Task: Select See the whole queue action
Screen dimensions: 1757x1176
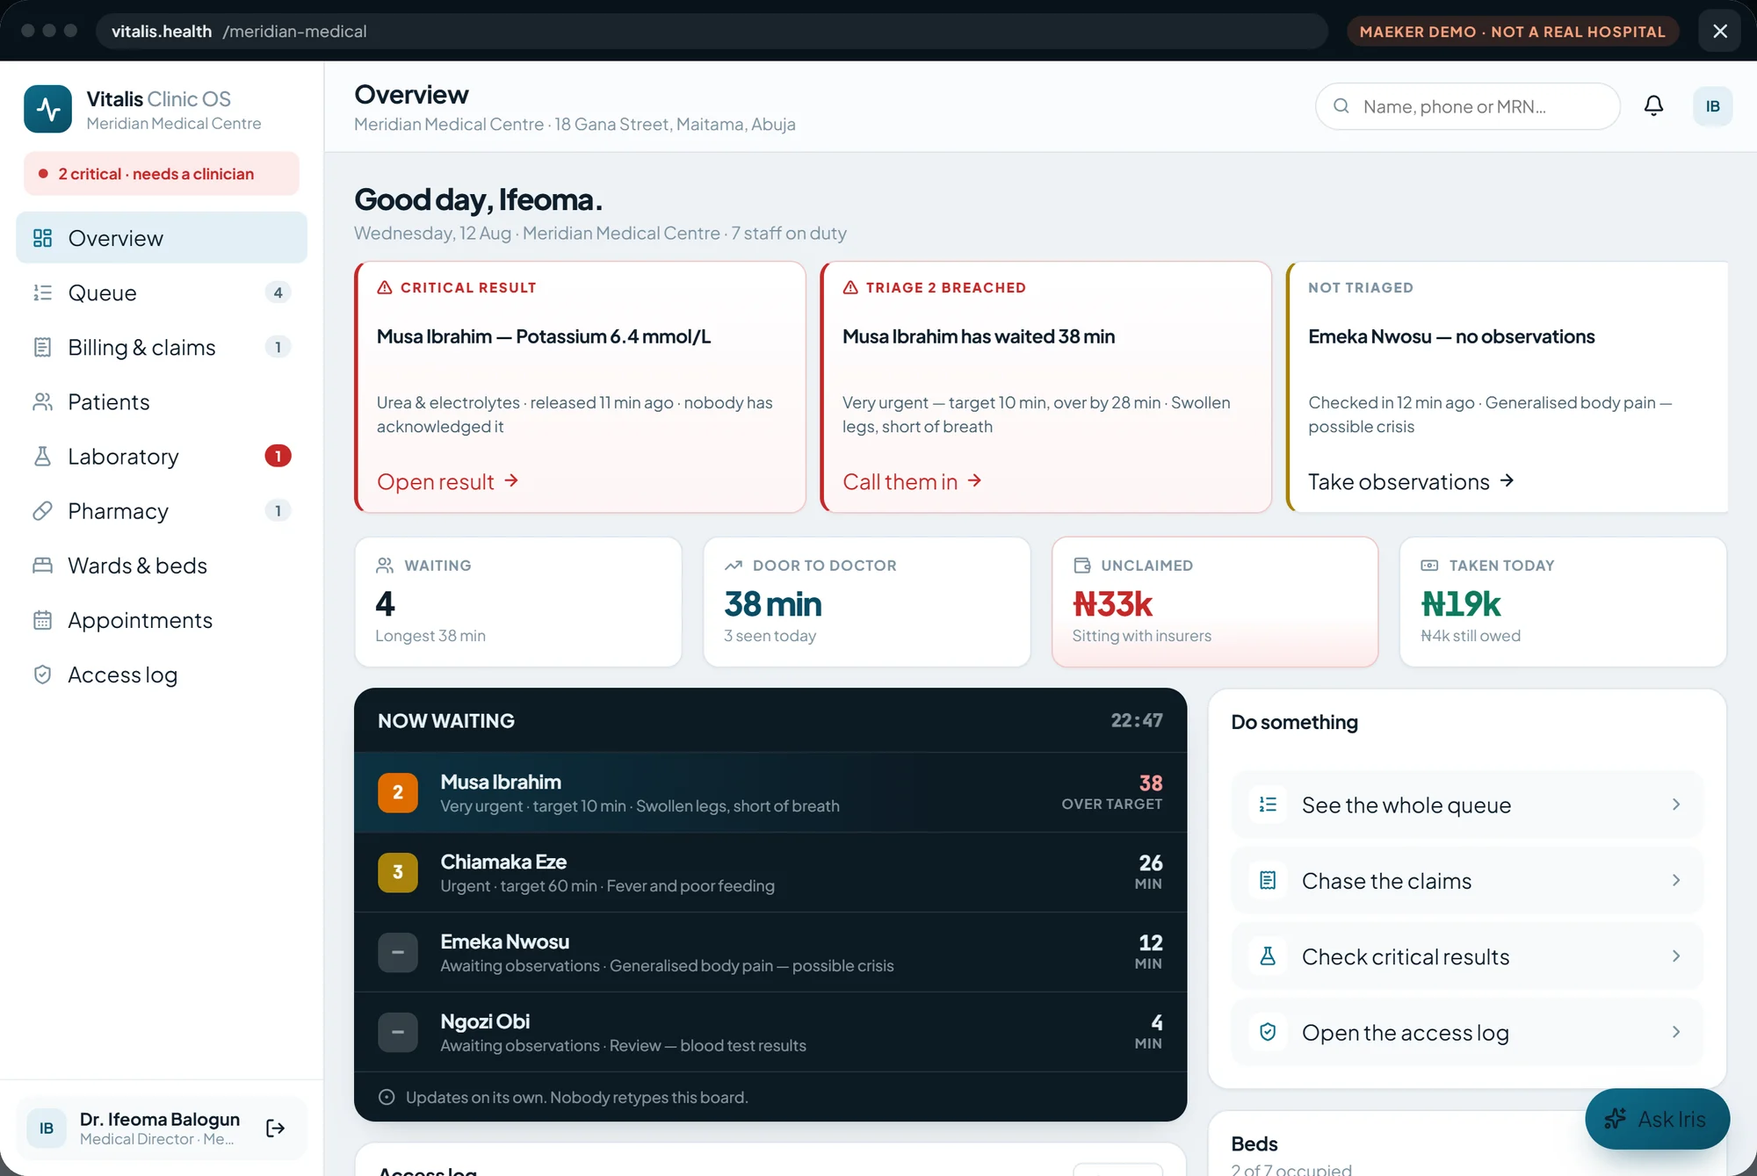Action: 1467,804
